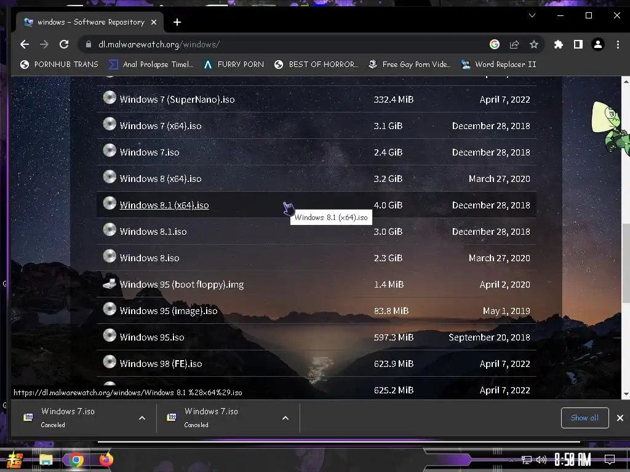This screenshot has height=472, width=630.
Task: Click disc icon beside Windows 8 (x64).iso
Action: (110, 177)
